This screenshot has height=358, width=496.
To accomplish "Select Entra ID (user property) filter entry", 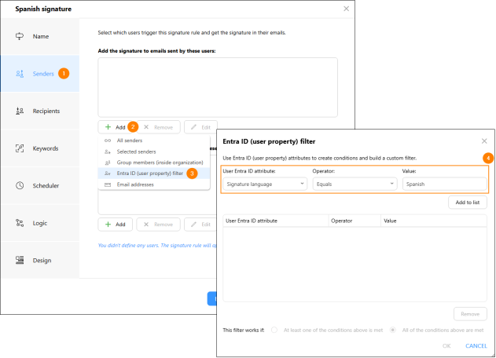I will coord(154,174).
